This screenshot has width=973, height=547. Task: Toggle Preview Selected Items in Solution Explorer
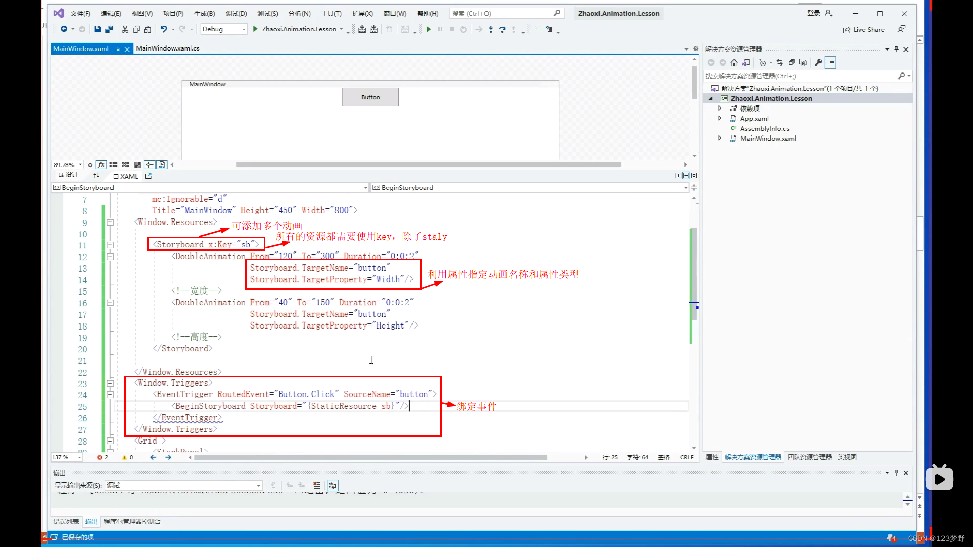[830, 63]
